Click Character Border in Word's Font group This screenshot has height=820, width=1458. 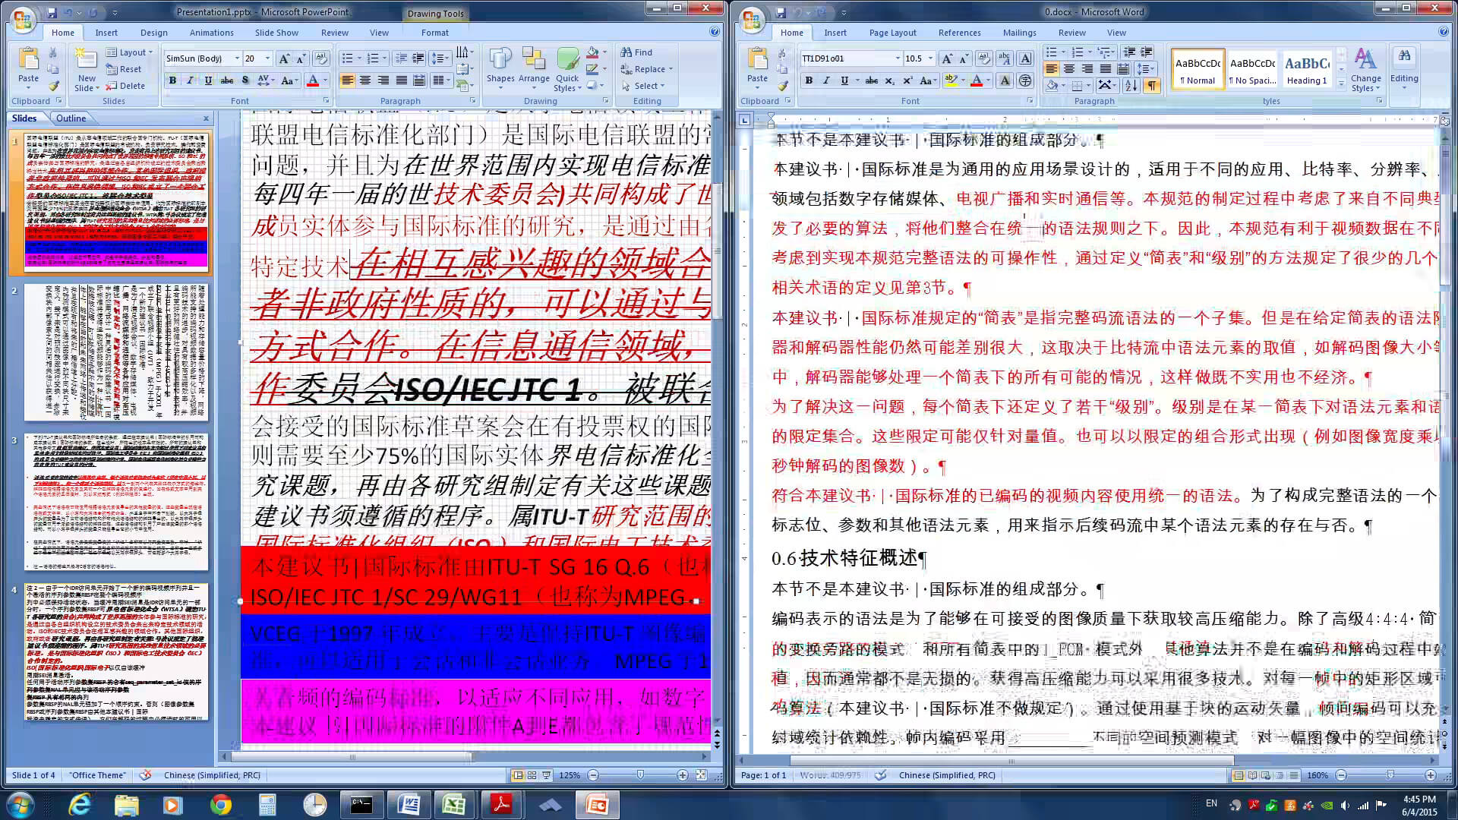[1025, 58]
